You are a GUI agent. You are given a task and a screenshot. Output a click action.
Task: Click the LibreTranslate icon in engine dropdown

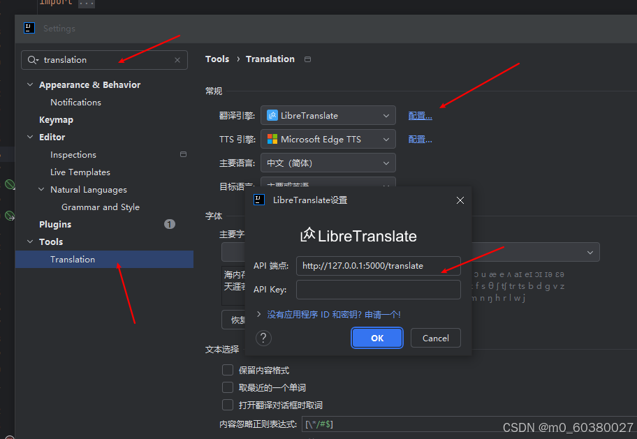pos(272,115)
